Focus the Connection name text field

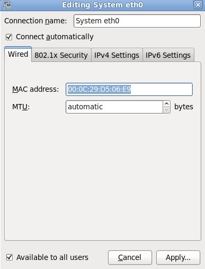(137, 21)
